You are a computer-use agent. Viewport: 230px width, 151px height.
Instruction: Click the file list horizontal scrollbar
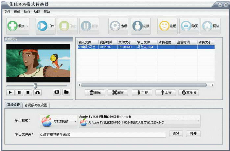click(144, 85)
